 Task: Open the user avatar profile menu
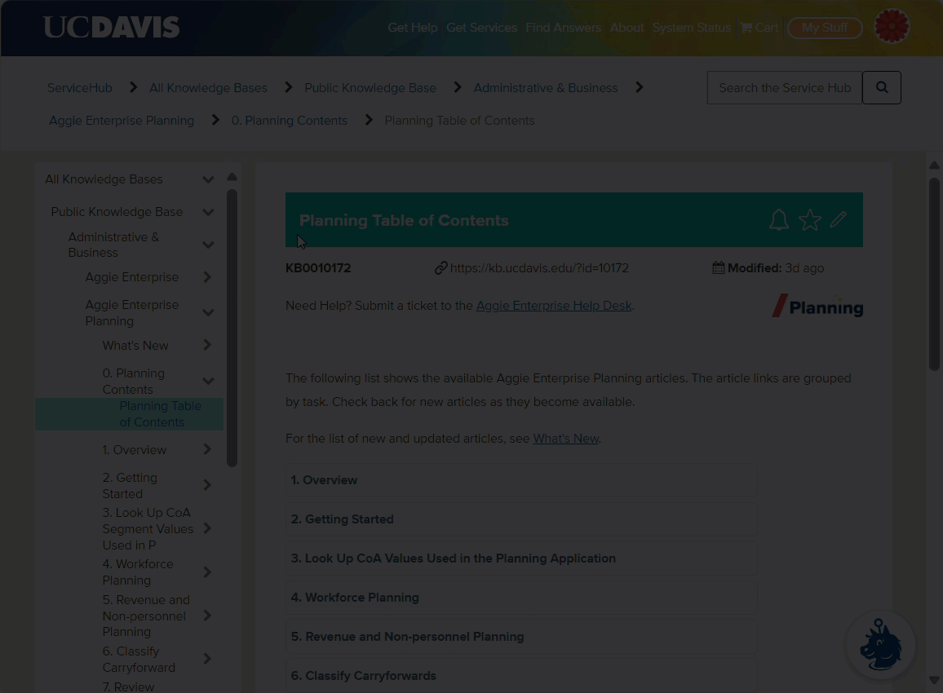coord(892,26)
